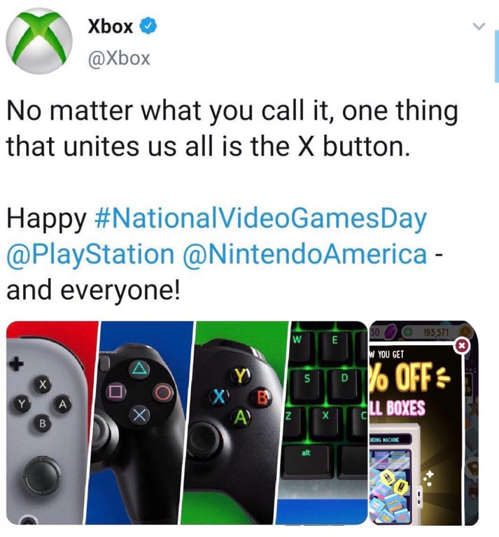Open the Xbox profile avatar
The height and width of the screenshot is (537, 499).
pos(39,41)
